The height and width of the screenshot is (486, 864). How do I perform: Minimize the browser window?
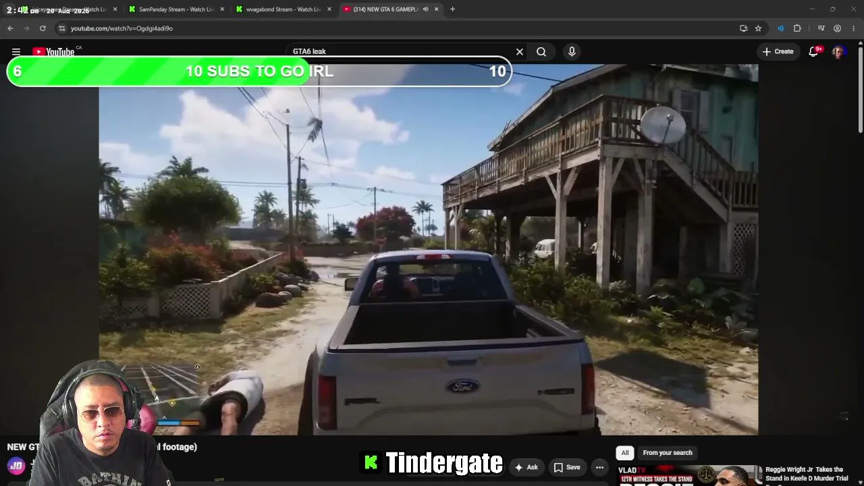pyautogui.click(x=812, y=9)
